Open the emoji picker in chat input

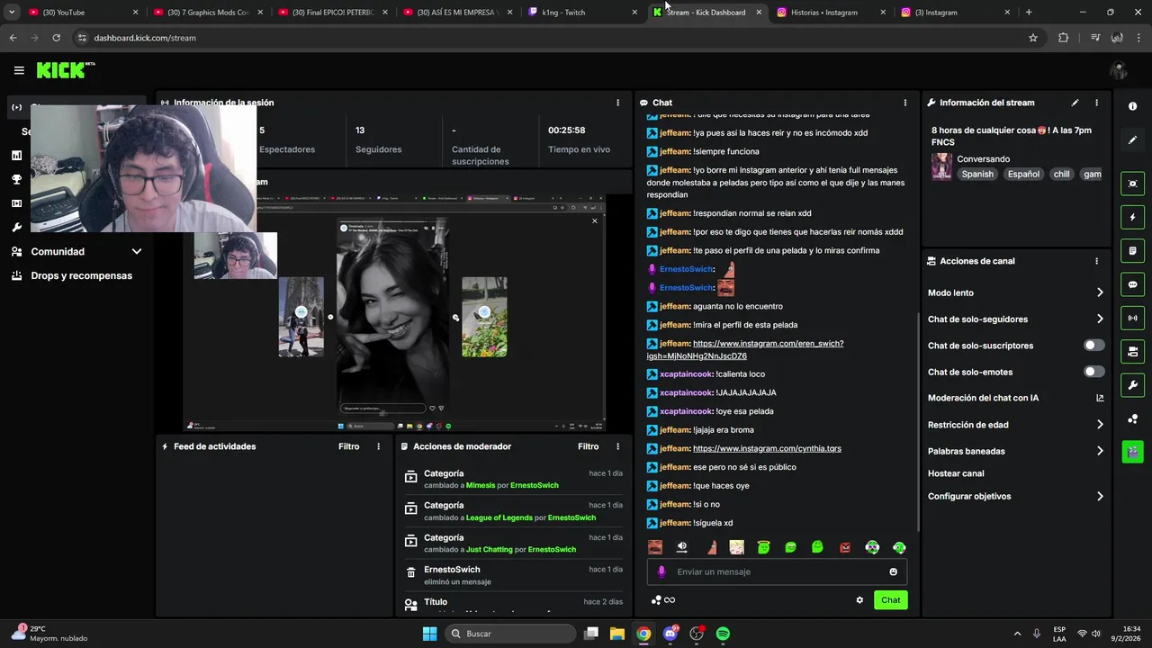(893, 571)
